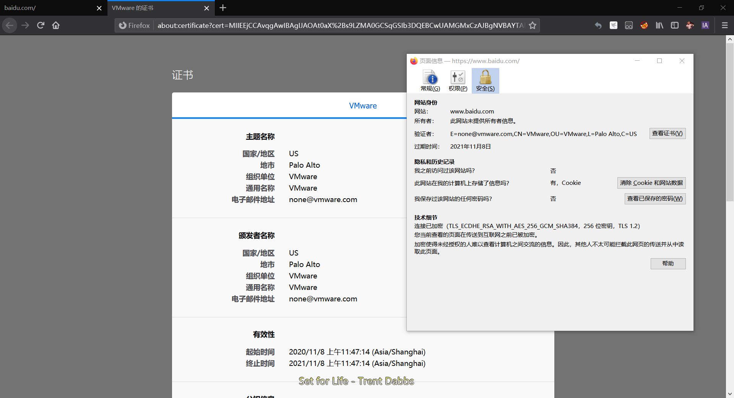The width and height of the screenshot is (734, 398).
Task: Open the red-orange extension icon in toolbar
Action: tap(644, 25)
